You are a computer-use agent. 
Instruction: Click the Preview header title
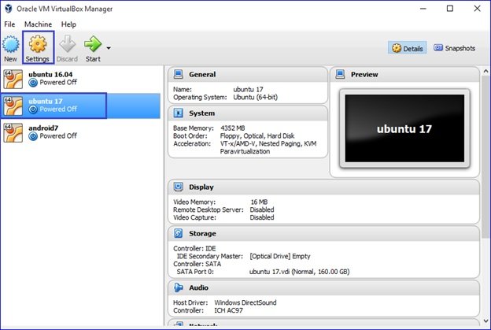(364, 74)
